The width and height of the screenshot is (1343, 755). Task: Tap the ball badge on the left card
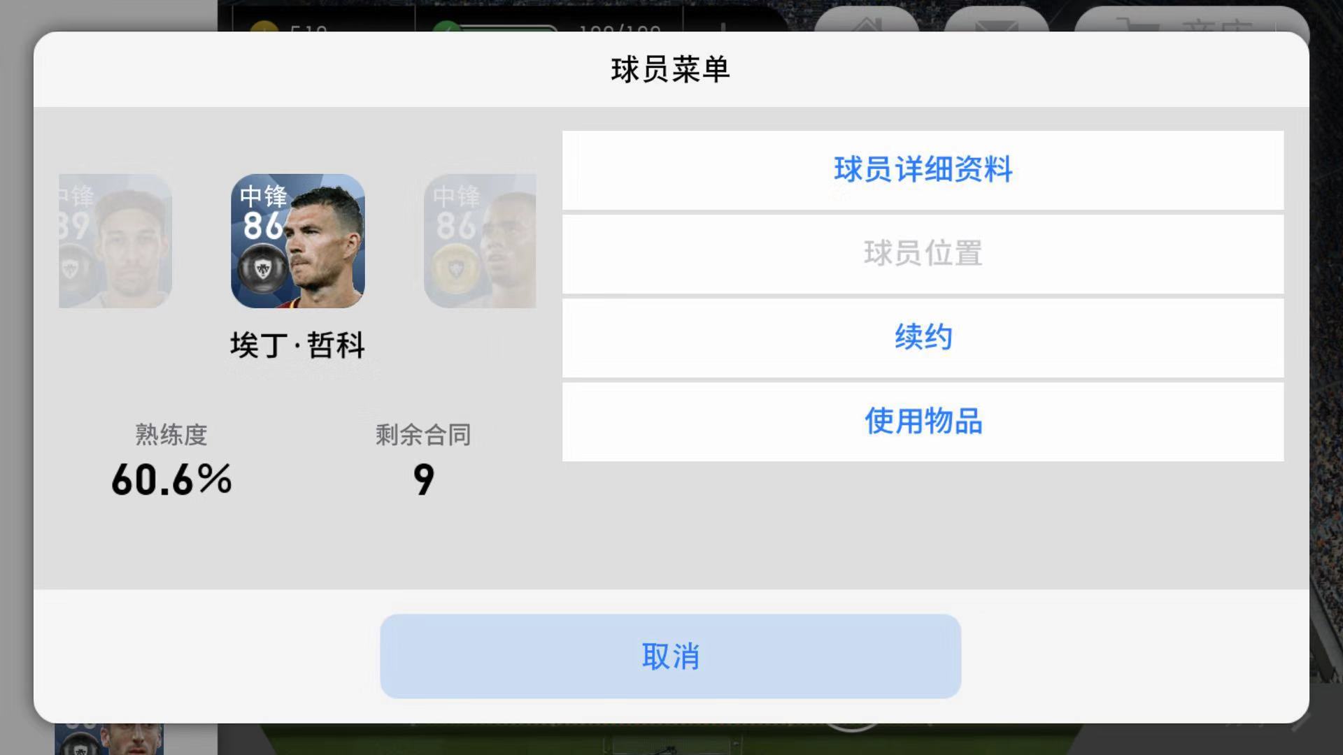pyautogui.click(x=71, y=269)
